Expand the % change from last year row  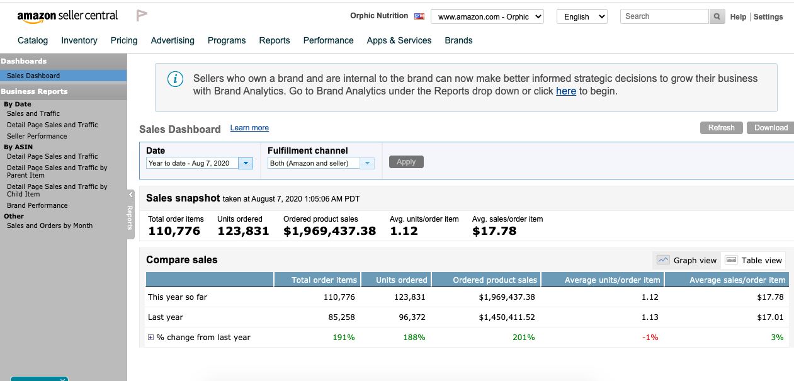pos(150,338)
